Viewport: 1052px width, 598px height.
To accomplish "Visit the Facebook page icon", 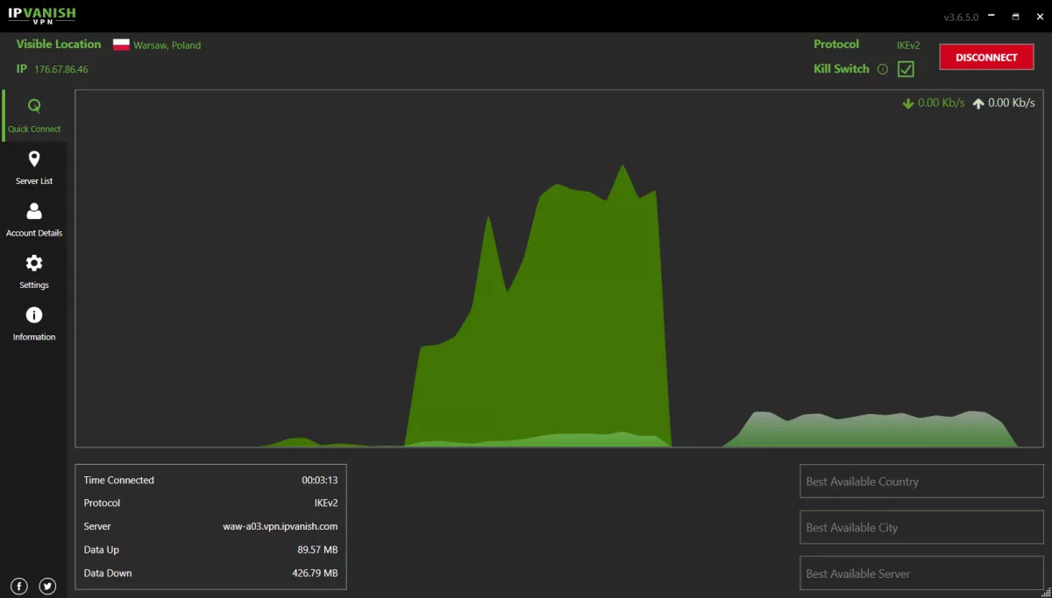I will tap(19, 587).
